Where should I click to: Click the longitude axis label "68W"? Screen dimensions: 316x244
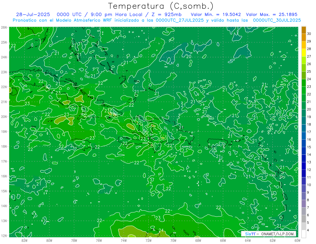198,240
